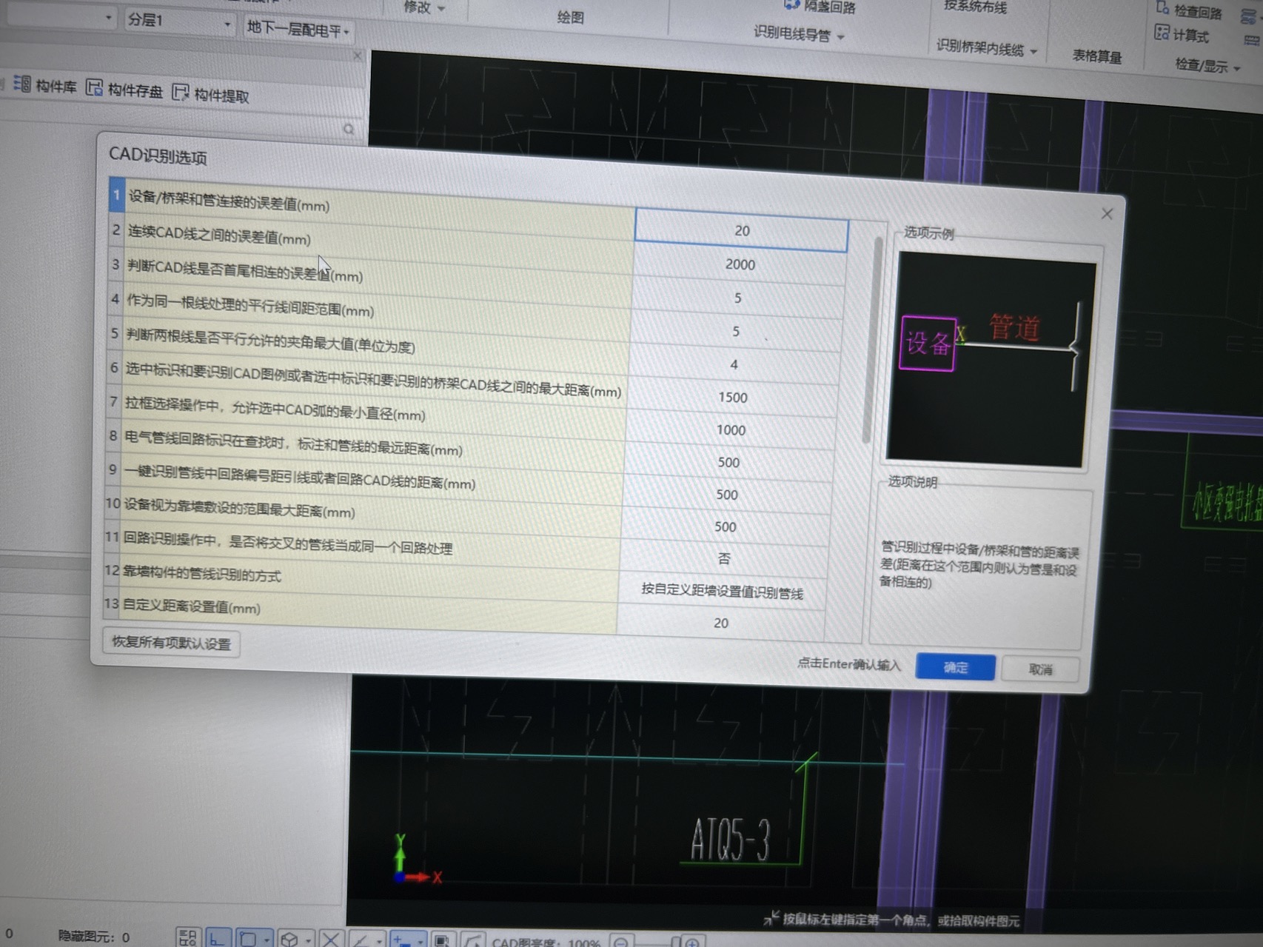Click the 2000 value cell for row 2
Viewport: 1263px width, 947px height.
(740, 264)
